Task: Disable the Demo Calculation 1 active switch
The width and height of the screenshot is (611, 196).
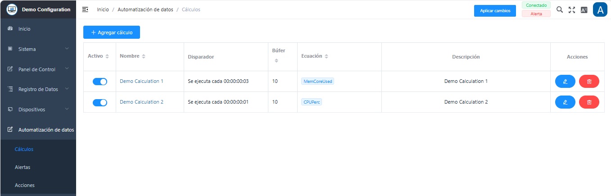Action: (100, 82)
